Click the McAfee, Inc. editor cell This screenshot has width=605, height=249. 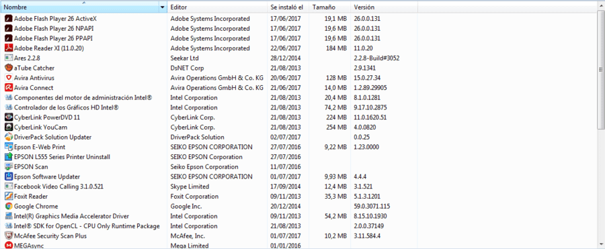(188, 236)
